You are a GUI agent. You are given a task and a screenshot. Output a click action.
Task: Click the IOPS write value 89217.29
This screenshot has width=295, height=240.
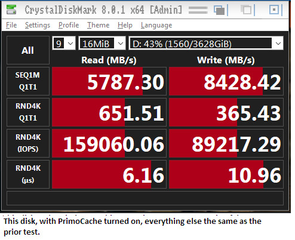226,143
